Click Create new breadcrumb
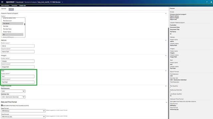213x119 pixels. (x=23, y=6)
